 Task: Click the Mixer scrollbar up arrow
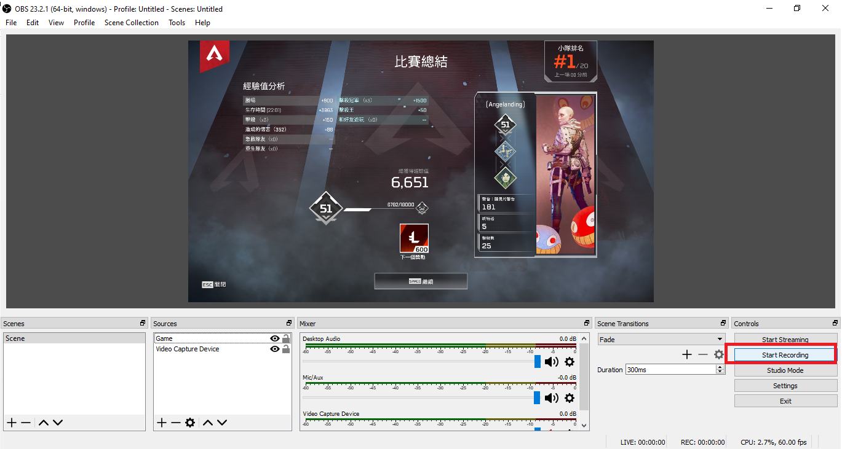coord(584,338)
